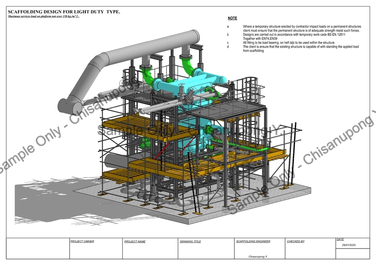The width and height of the screenshot is (376, 265).
Task: Select the PROJECT NAME title block field
Action: point(135,242)
